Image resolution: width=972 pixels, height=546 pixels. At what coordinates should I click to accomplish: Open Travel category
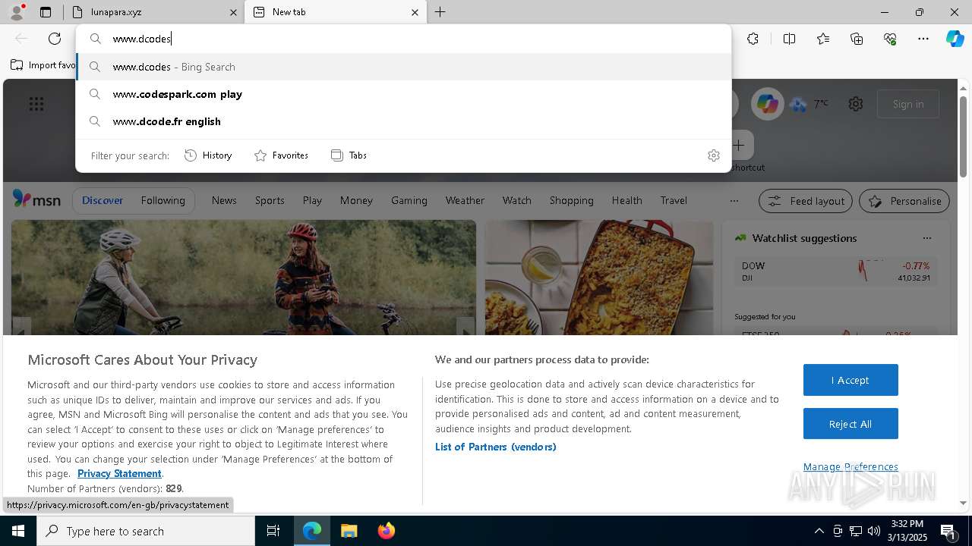pos(674,200)
